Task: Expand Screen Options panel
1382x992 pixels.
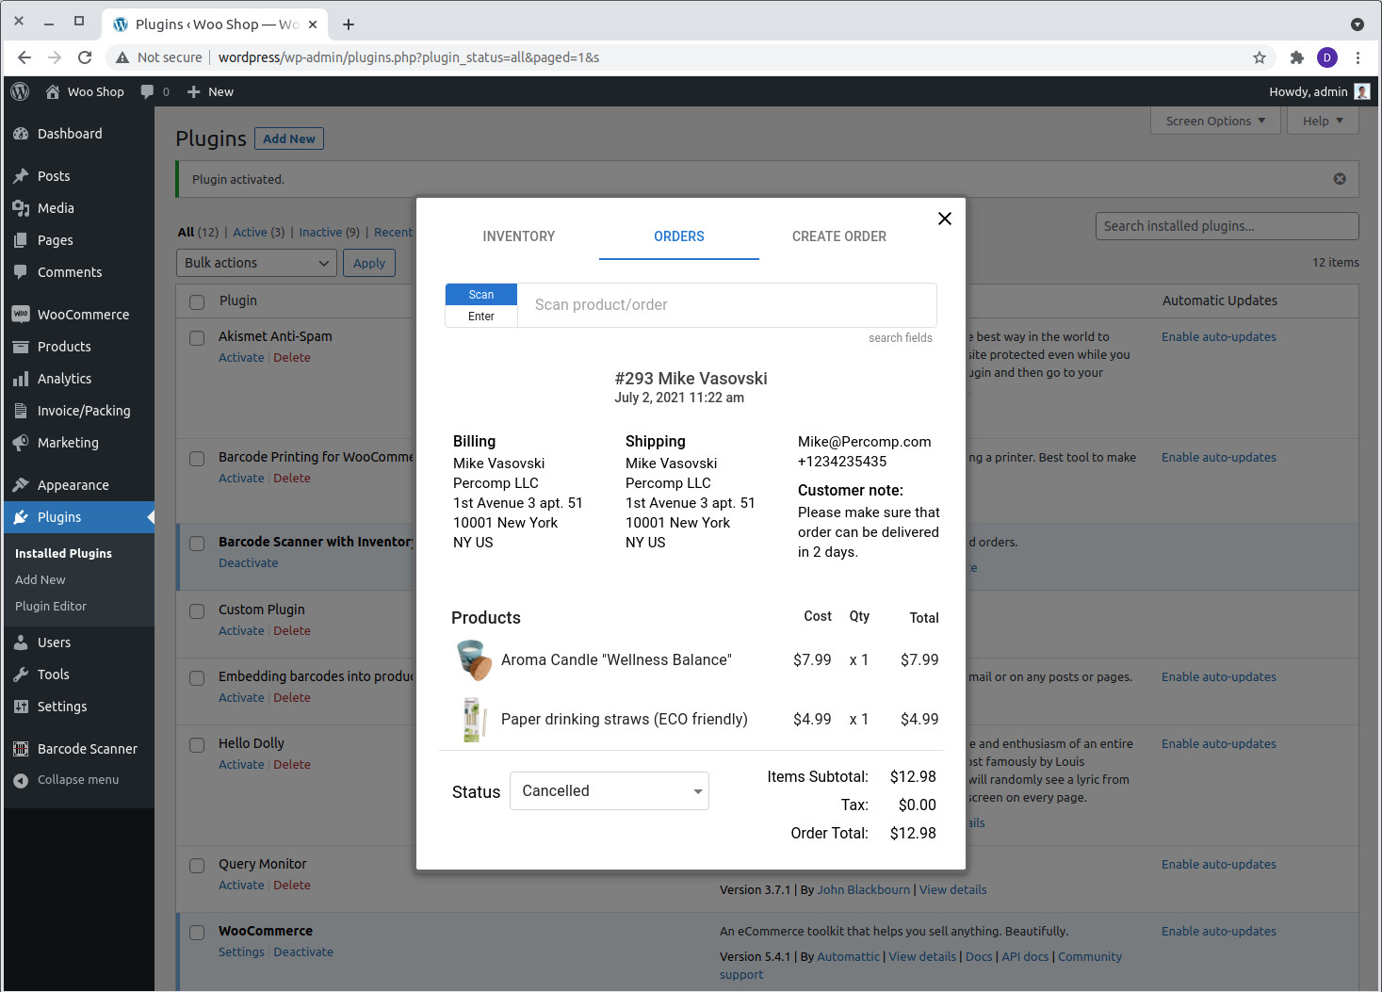Action: click(x=1216, y=121)
